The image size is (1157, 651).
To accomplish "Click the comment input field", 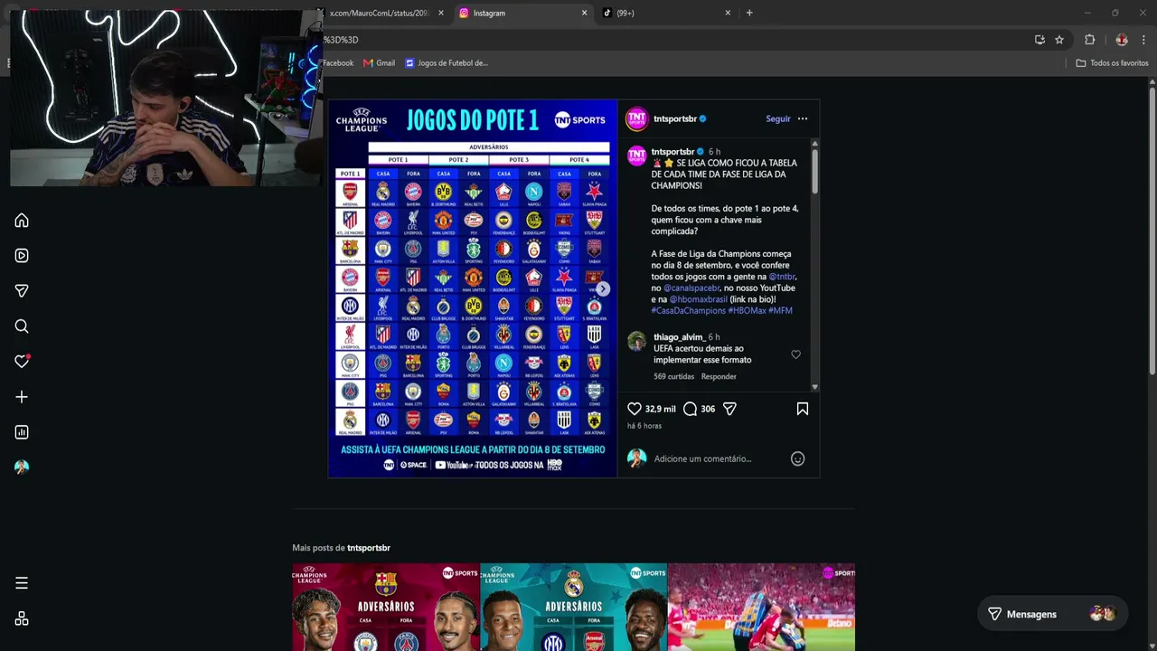I will tap(719, 458).
